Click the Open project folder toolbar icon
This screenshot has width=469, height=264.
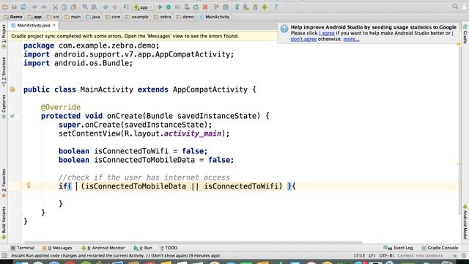coord(5,7)
